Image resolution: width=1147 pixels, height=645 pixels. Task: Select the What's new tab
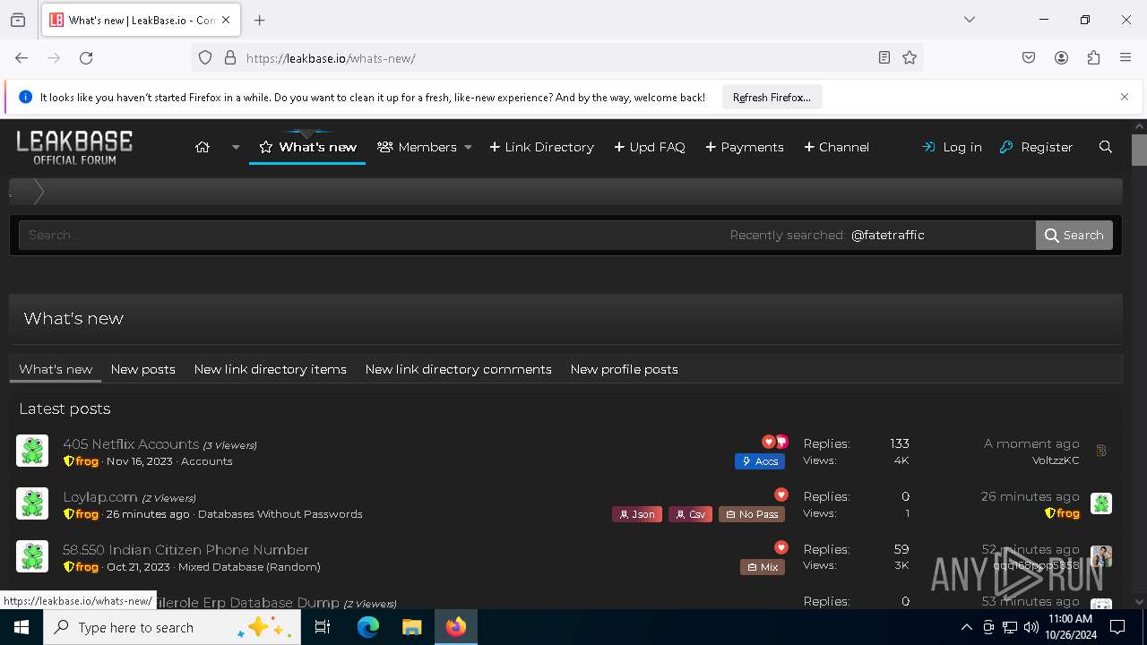click(56, 369)
